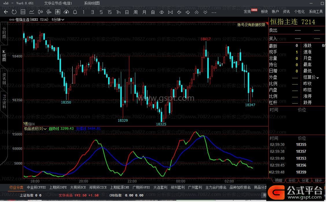Click the horizontal expand chart icon
327x202 pixels.
point(162,12)
